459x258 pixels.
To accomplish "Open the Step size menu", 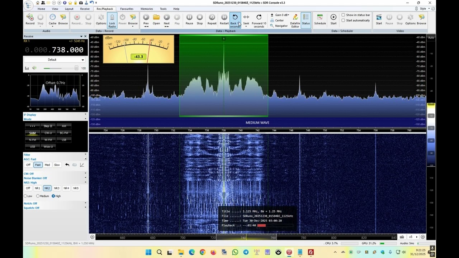I will click(48, 126).
